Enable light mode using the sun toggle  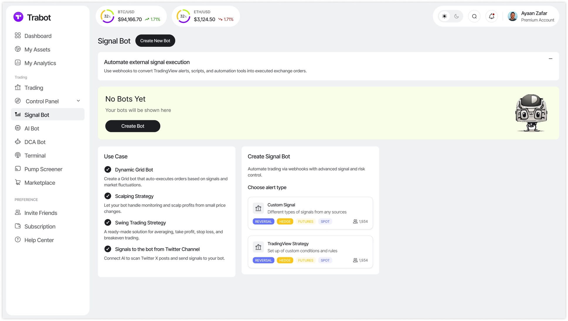coord(444,16)
